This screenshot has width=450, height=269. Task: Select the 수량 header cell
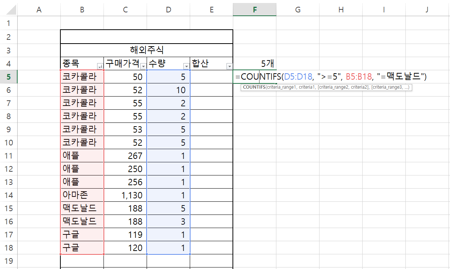[168, 63]
